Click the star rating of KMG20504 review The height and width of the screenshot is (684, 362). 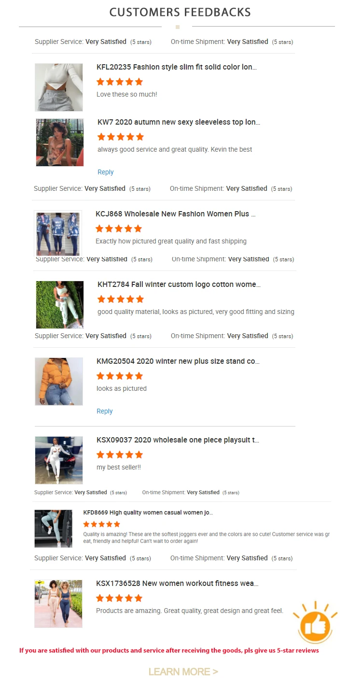(x=120, y=376)
